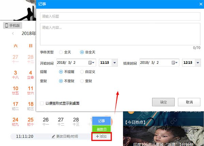Open the 手机版 mobile version button

13,25
